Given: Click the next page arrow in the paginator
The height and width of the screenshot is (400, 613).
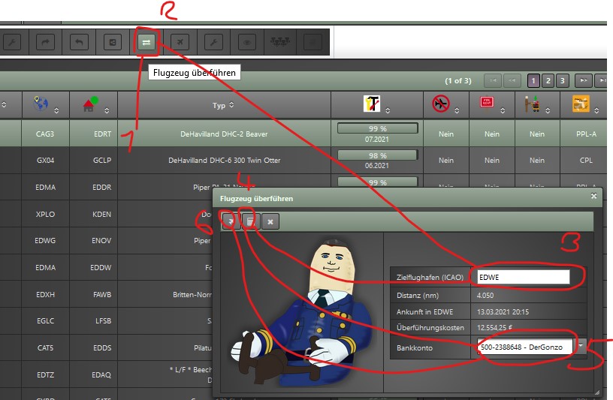Looking at the screenshot, I should pos(583,80).
